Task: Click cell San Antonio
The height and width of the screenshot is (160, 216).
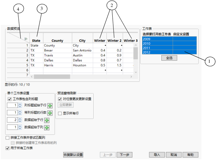Action: click(82, 50)
